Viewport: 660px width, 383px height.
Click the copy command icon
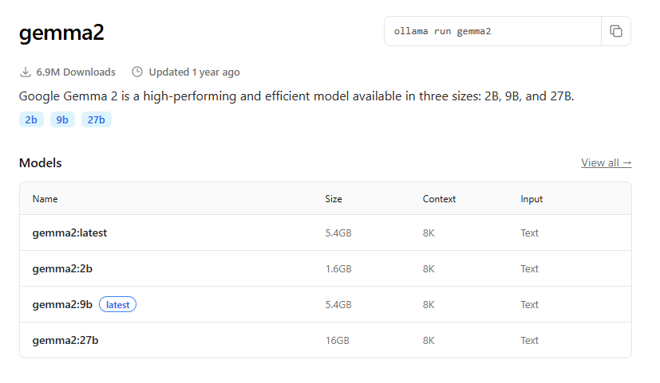615,31
